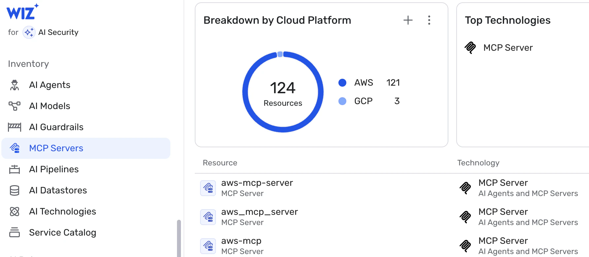Select the aws-mcp resource row
Viewport: 589px width, 257px height.
point(241,241)
